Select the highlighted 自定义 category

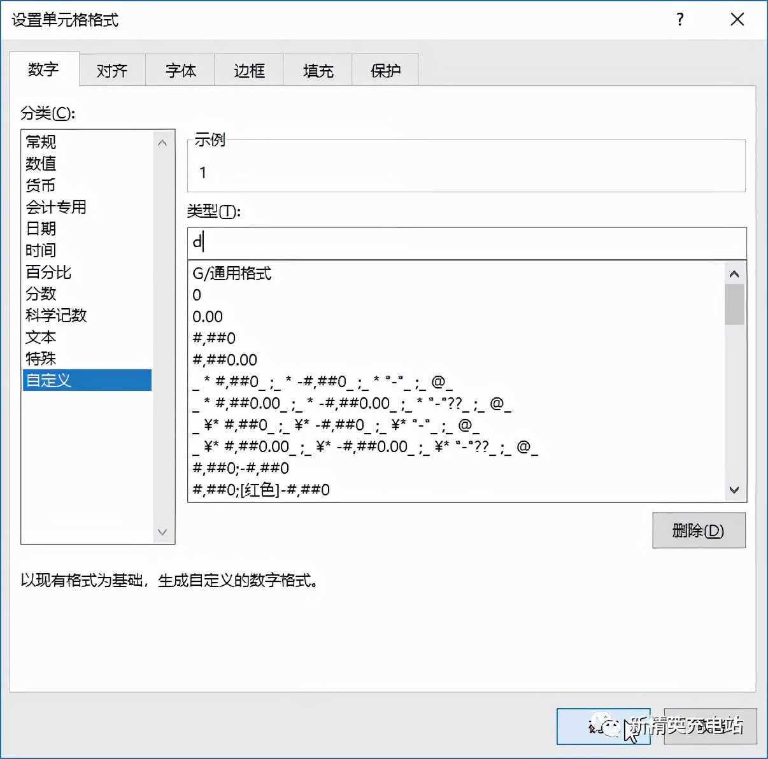tap(48, 380)
